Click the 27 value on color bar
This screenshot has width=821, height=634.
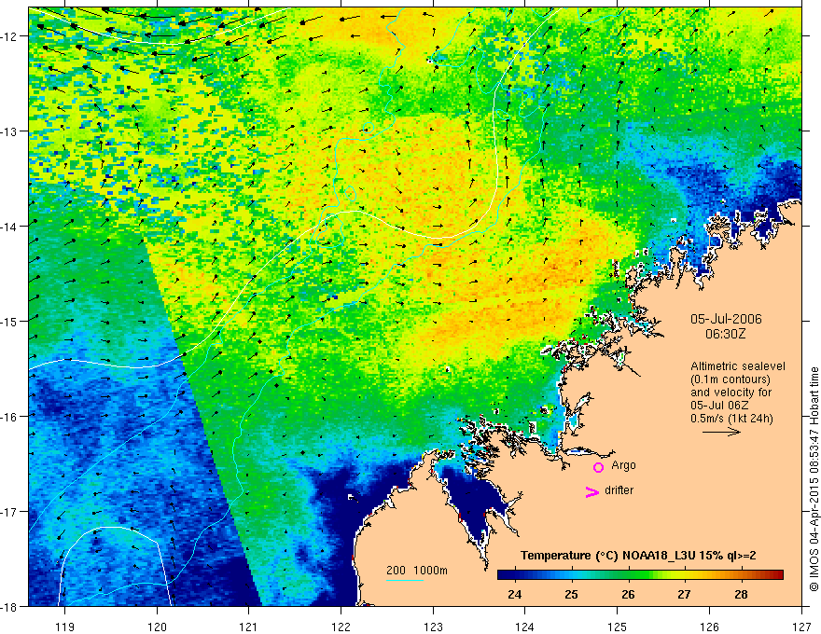[x=684, y=594]
